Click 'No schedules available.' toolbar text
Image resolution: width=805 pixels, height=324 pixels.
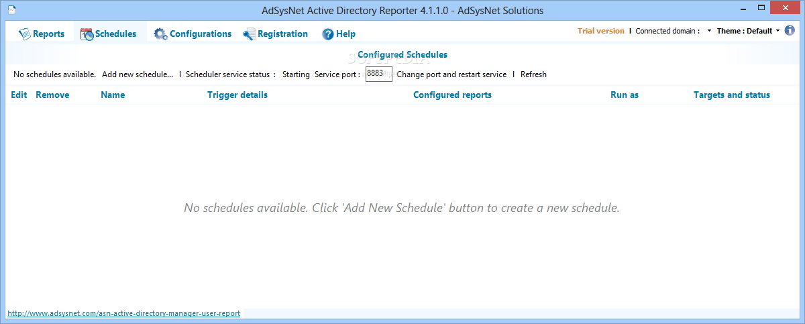[x=54, y=74]
